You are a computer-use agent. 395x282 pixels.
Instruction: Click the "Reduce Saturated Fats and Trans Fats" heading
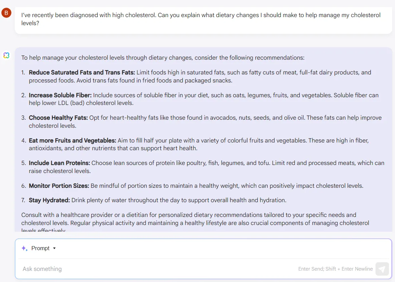pyautogui.click(x=82, y=72)
